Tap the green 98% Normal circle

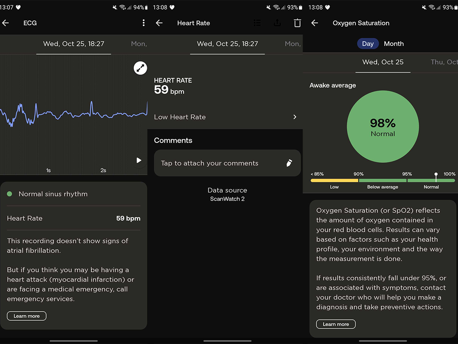[x=383, y=127]
